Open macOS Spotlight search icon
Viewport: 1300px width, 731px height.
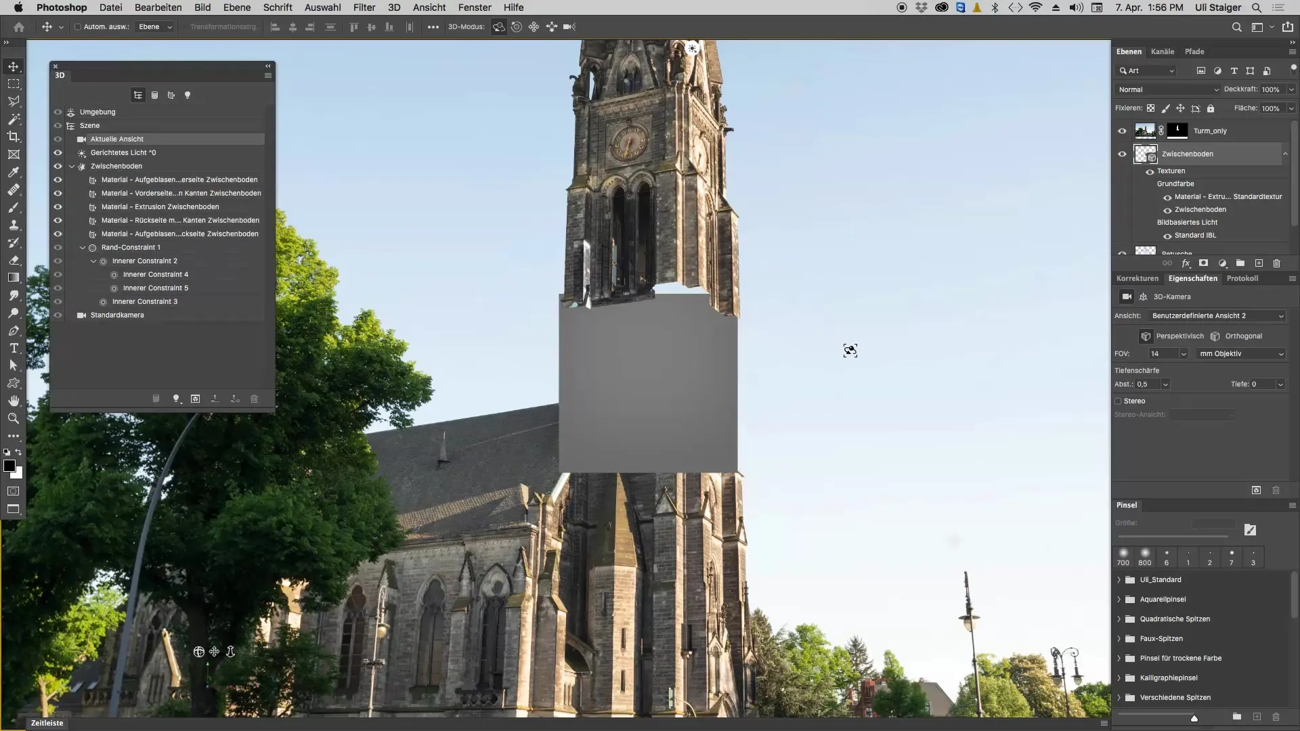click(1256, 7)
